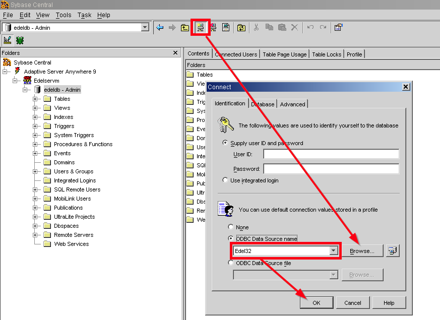440x320 pixels.
Task: Open the Properties toolbar icon
Action: pyautogui.click(x=338, y=27)
